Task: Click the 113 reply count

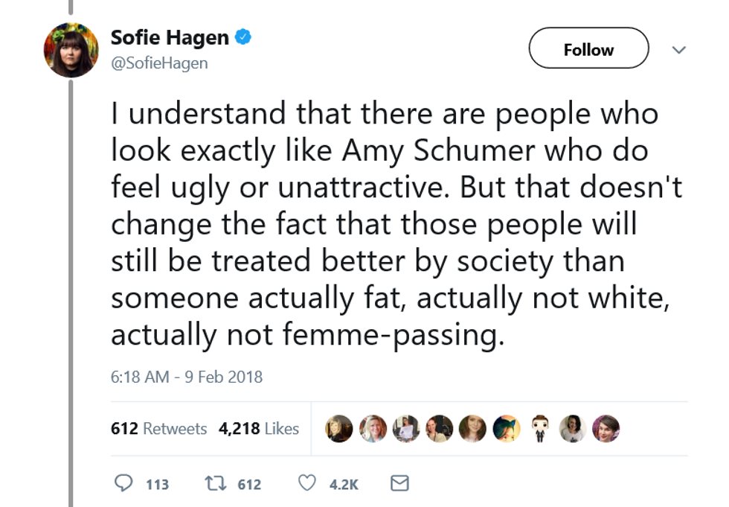Action: [x=157, y=485]
